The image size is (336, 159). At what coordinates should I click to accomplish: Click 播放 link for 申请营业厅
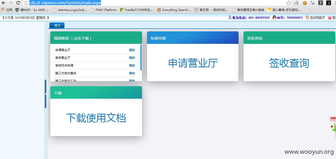coord(132,50)
